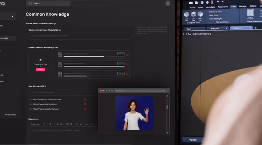Open the user profile avatar icon
Viewport: 262px width, 145px height.
pyautogui.click(x=168, y=3)
